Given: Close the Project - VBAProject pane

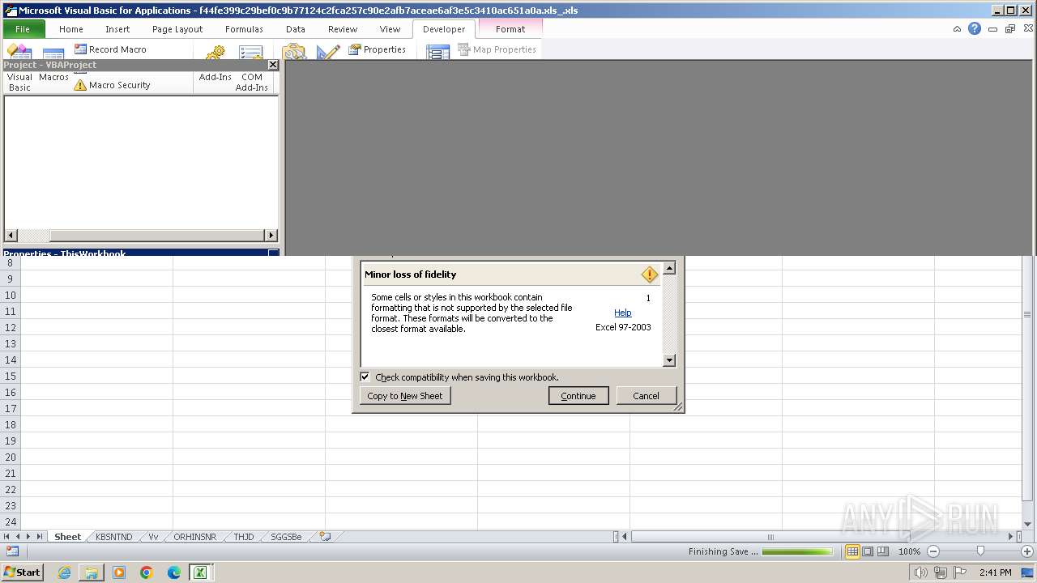Looking at the screenshot, I should 273,65.
